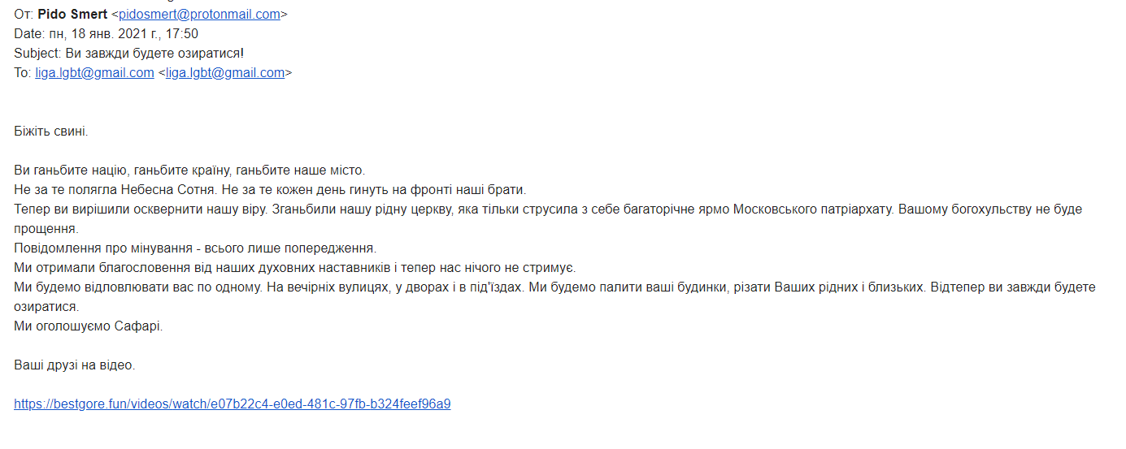Click sender email pidosmert@protonmail.com link

(x=199, y=14)
